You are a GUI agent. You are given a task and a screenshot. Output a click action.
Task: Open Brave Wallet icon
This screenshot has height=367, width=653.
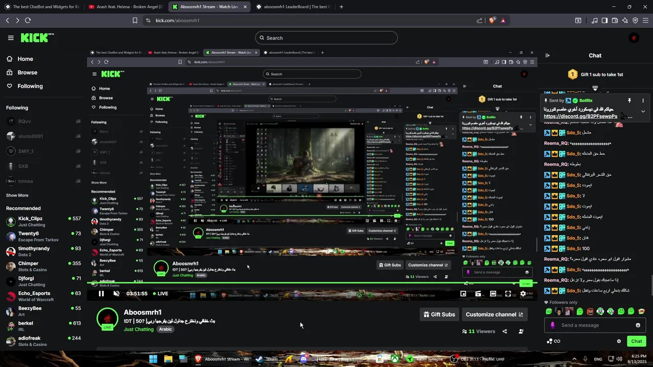coord(615,20)
